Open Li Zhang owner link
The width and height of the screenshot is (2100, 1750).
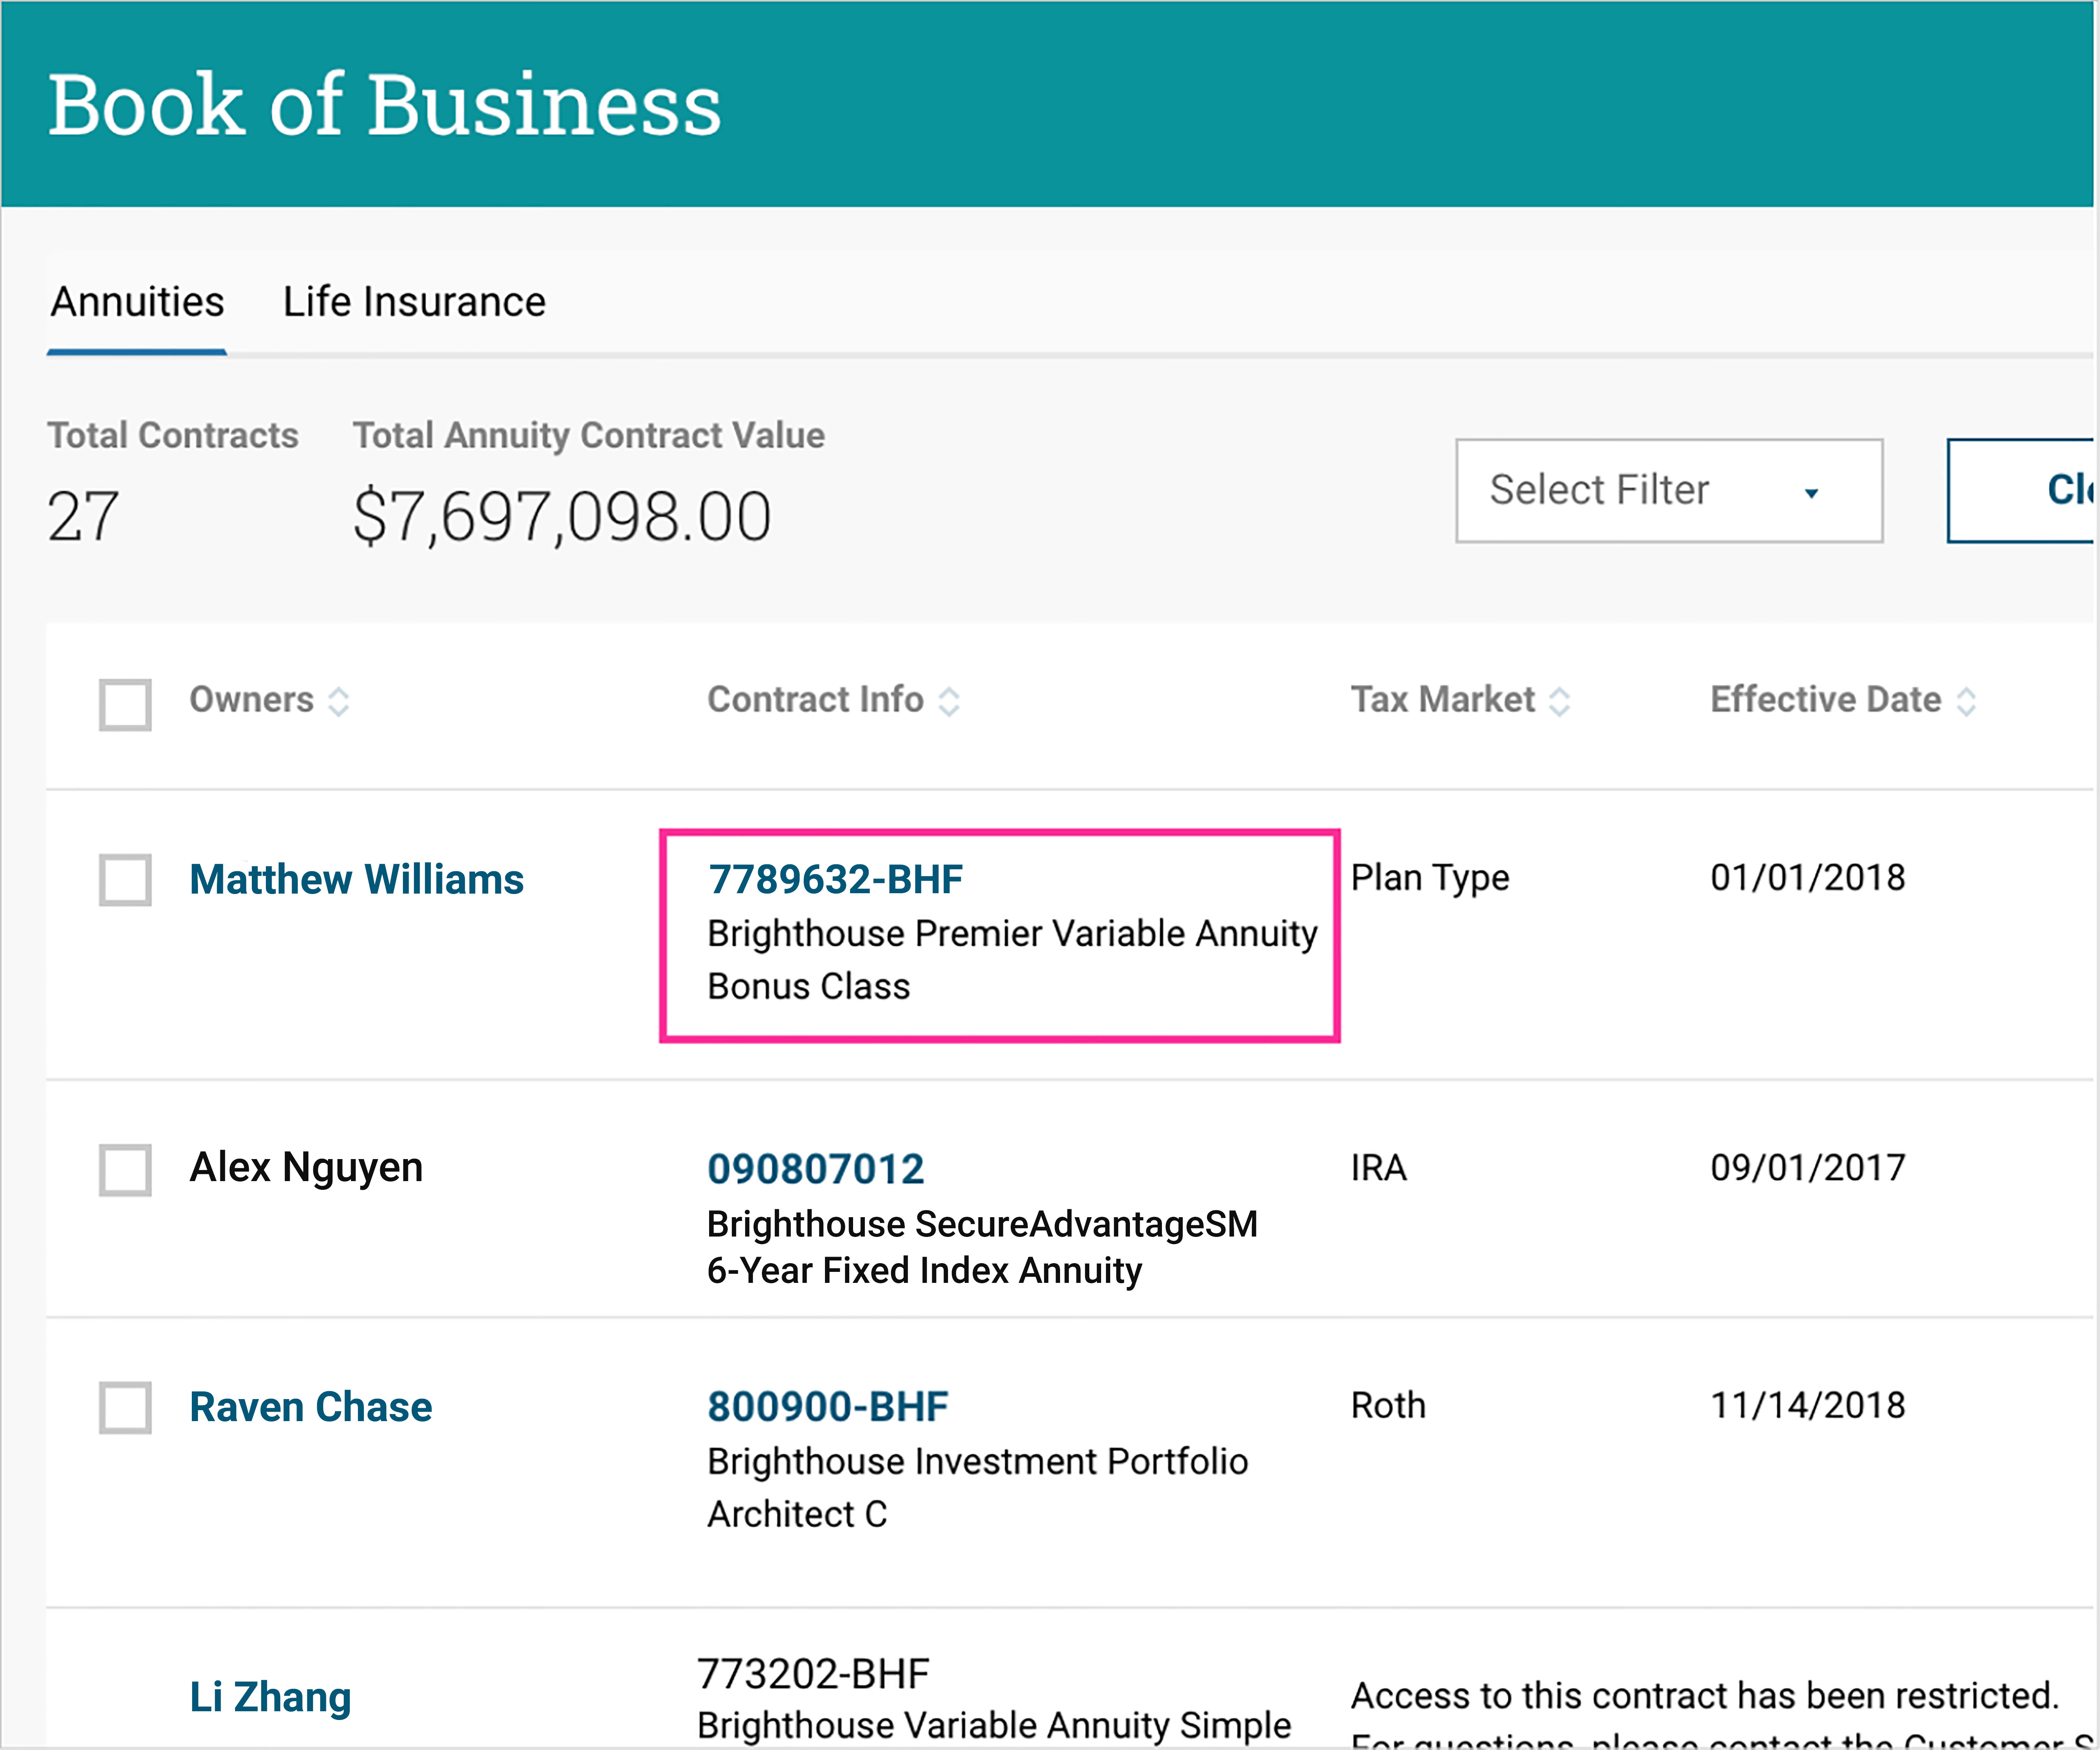(x=270, y=1697)
